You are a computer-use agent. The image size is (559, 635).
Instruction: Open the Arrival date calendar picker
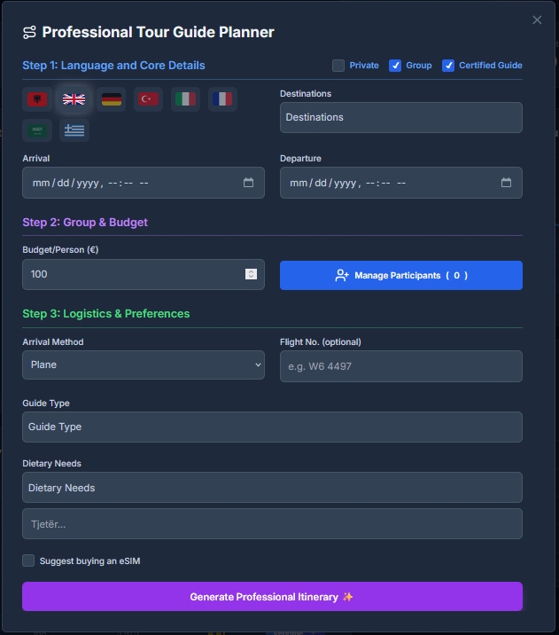pos(248,183)
